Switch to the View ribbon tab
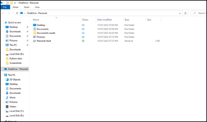 coord(37,7)
